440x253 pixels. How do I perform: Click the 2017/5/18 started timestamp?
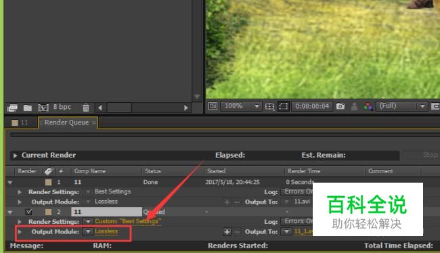click(232, 183)
